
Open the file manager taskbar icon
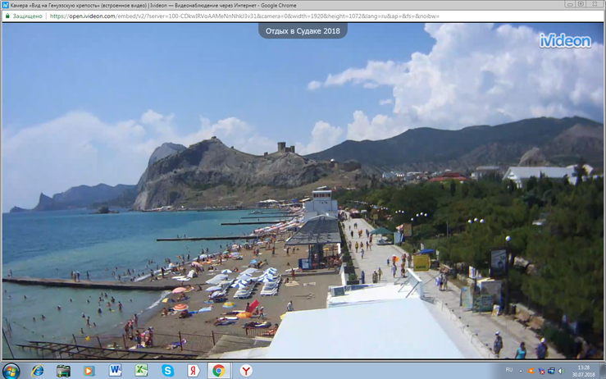click(x=63, y=370)
